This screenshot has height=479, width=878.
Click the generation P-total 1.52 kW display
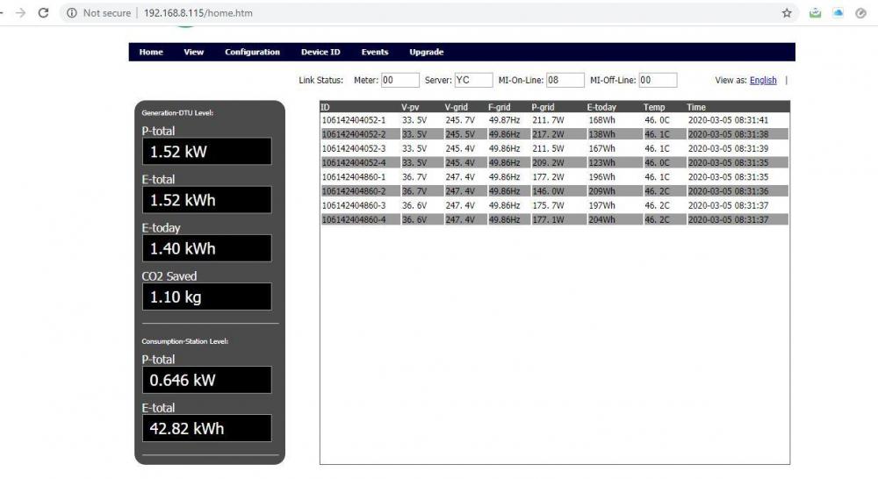point(206,151)
